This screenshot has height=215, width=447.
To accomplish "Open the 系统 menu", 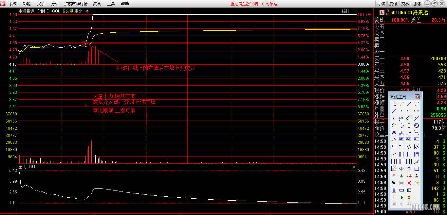I will tap(13, 4).
